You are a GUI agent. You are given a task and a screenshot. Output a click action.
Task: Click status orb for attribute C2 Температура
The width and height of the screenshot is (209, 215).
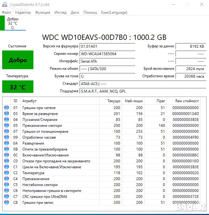pos(7,173)
